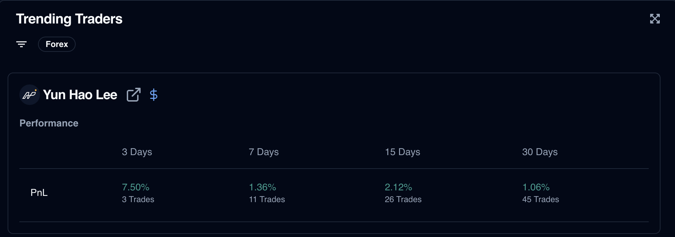
Task: Click the Performance section label
Action: 49,123
